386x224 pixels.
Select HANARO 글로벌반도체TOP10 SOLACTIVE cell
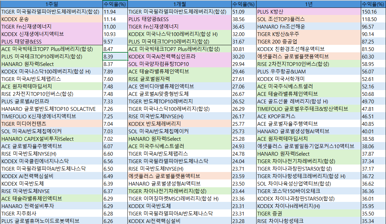pyautogui.click(x=51, y=109)
